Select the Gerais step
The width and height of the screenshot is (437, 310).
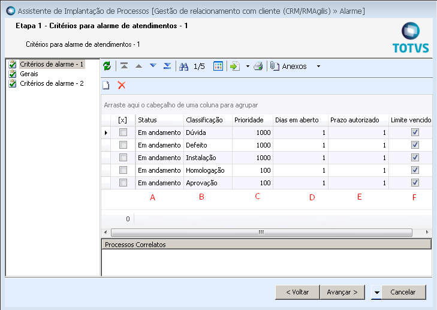point(29,74)
